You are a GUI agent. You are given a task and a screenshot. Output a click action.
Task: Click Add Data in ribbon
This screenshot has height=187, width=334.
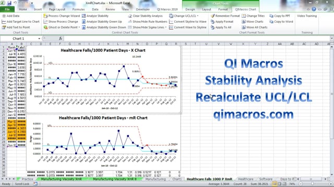pos(10,16)
